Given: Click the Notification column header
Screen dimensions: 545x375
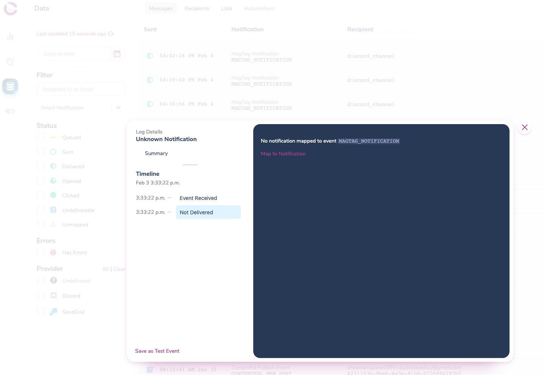Looking at the screenshot, I should (248, 29).
